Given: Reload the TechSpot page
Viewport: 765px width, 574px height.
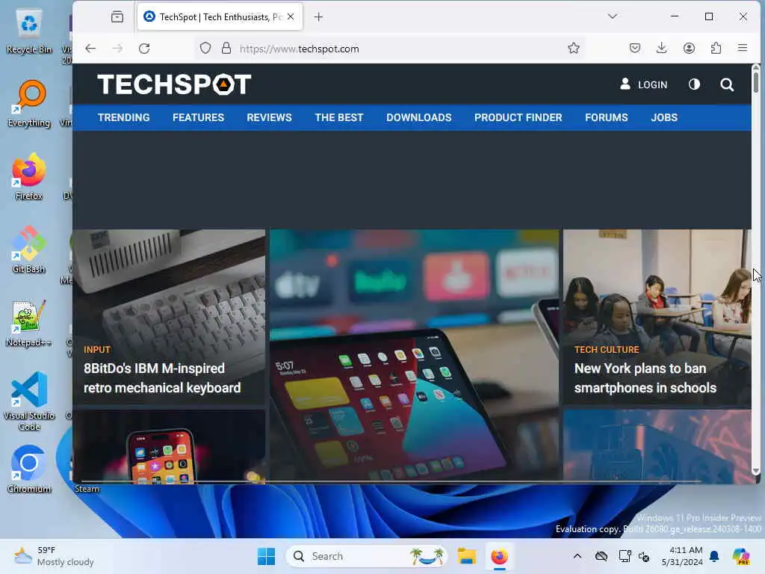Looking at the screenshot, I should 144,49.
